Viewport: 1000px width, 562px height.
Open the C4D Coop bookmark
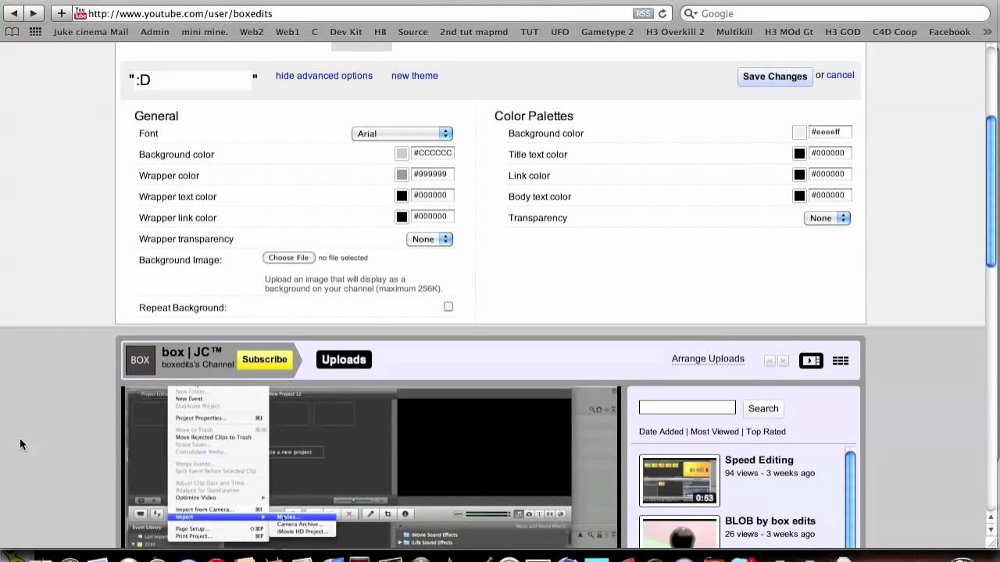click(895, 32)
